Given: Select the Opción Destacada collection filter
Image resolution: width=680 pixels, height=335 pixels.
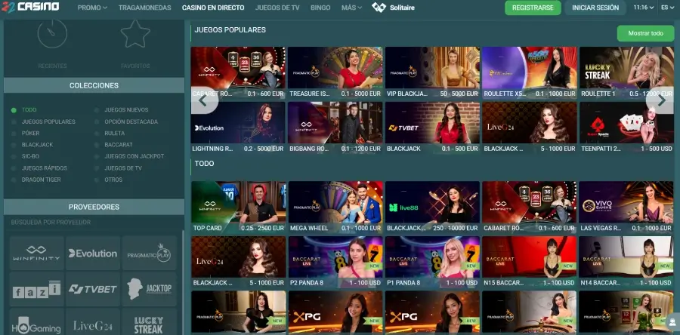Looking at the screenshot, I should [131, 121].
